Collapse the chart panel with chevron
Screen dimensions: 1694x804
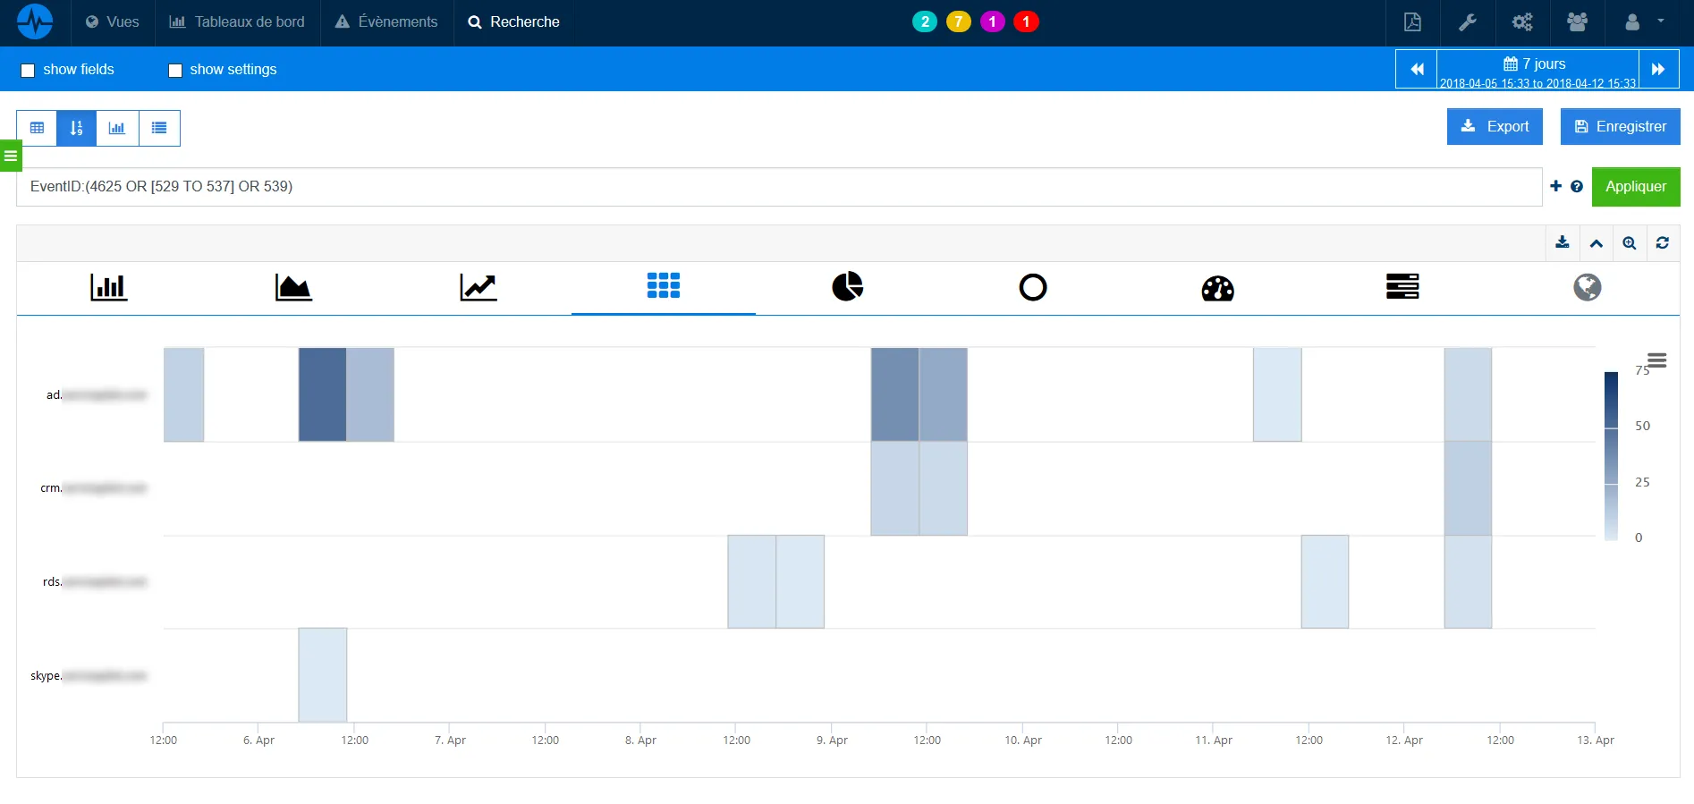point(1596,243)
